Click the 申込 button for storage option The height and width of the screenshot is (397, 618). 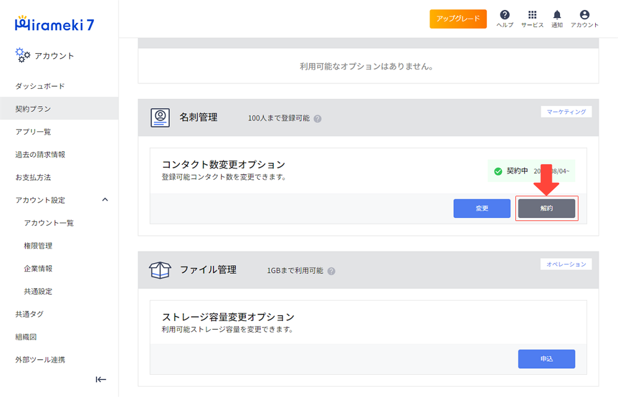pos(546,359)
